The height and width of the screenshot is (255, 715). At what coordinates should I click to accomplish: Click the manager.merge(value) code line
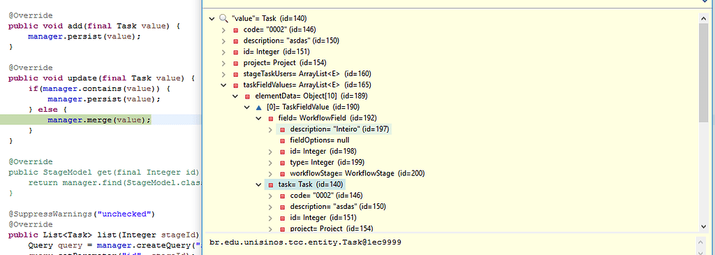click(x=99, y=120)
